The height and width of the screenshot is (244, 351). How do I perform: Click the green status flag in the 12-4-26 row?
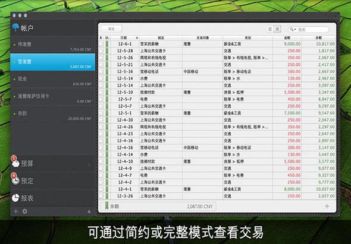107,127
